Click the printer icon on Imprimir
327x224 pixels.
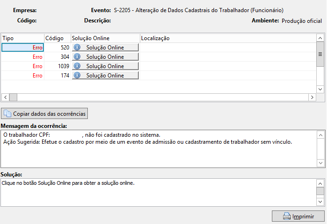(287, 216)
